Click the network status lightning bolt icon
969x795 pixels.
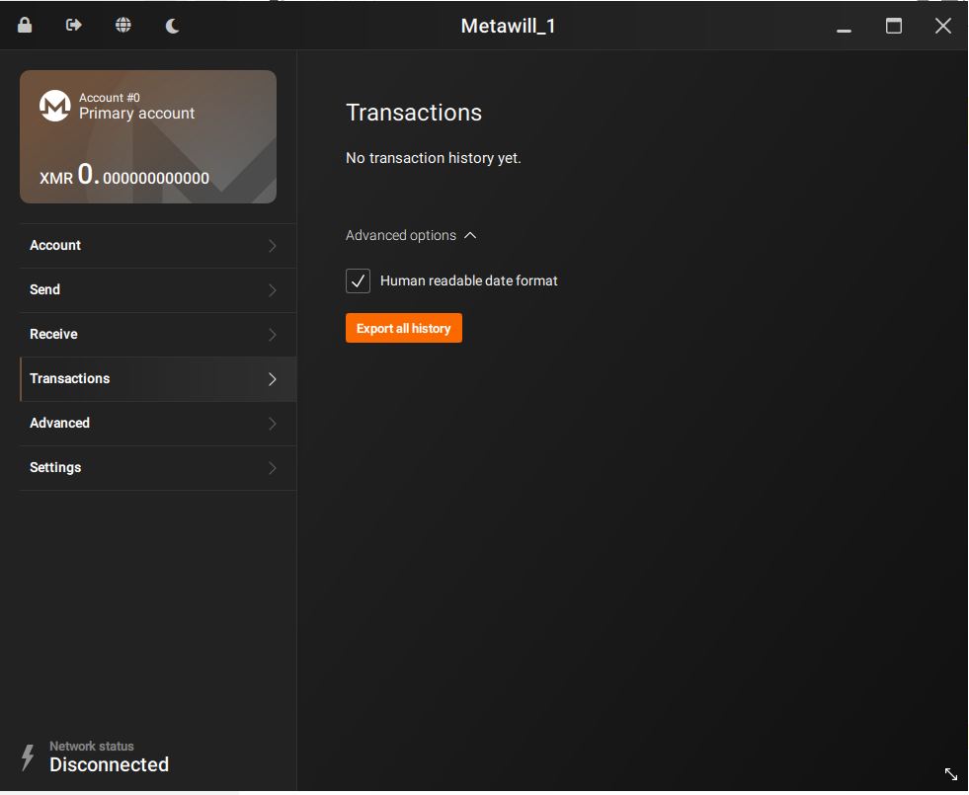[x=28, y=757]
